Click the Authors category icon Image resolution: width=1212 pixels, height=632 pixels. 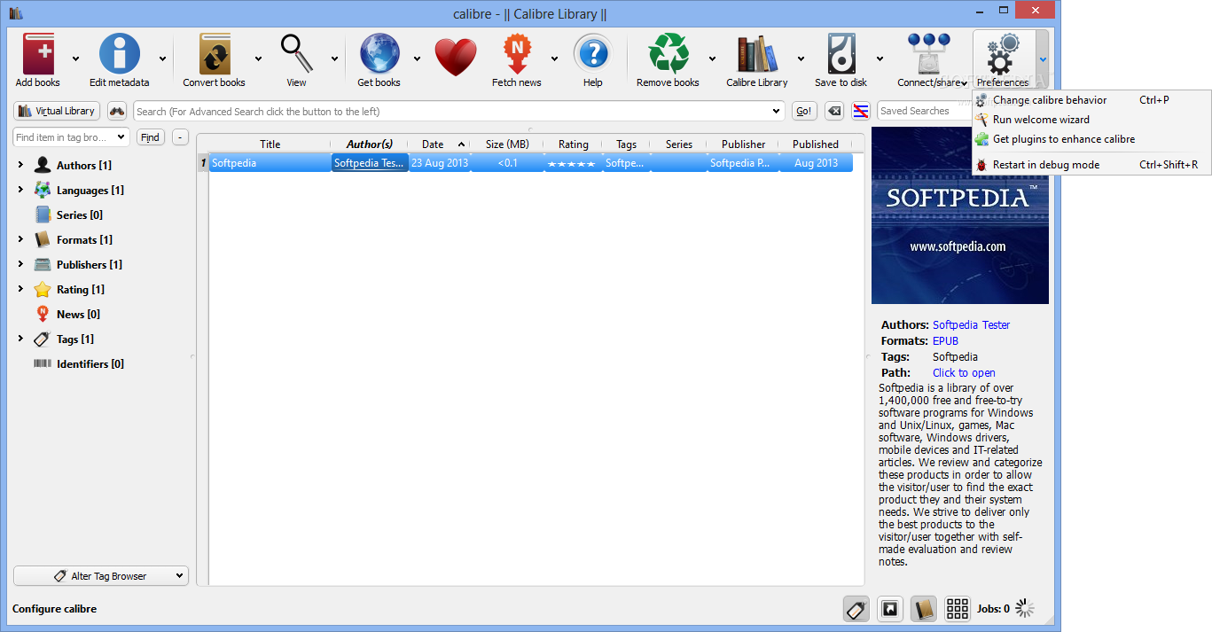click(43, 165)
